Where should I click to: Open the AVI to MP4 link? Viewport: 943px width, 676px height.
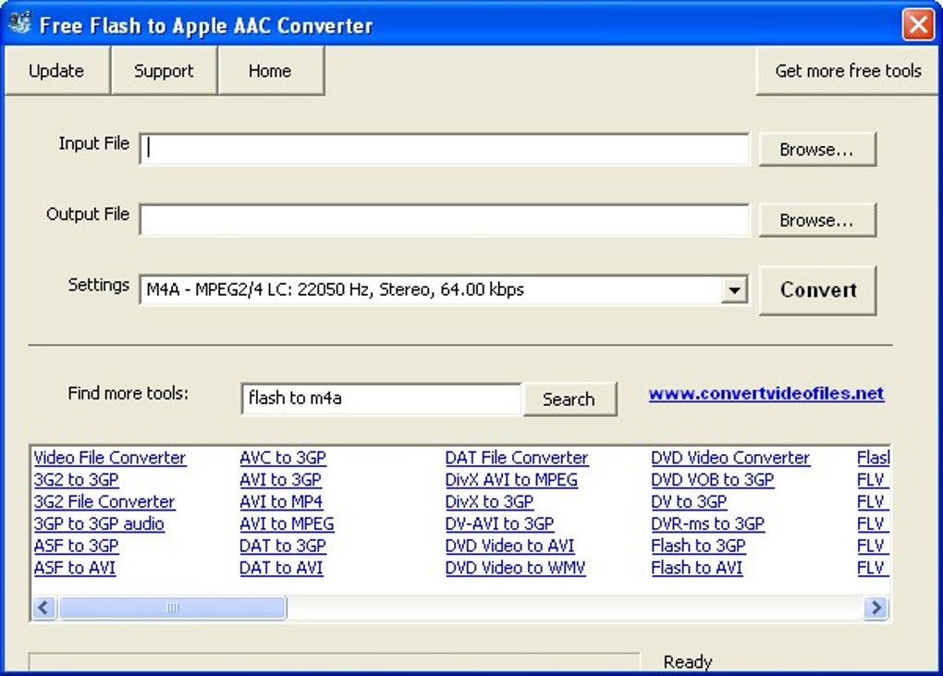(x=281, y=501)
